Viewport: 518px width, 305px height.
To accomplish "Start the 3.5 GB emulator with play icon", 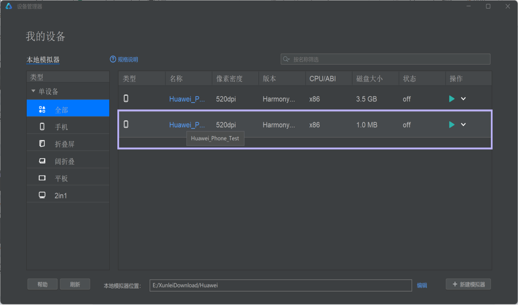I will [x=452, y=99].
